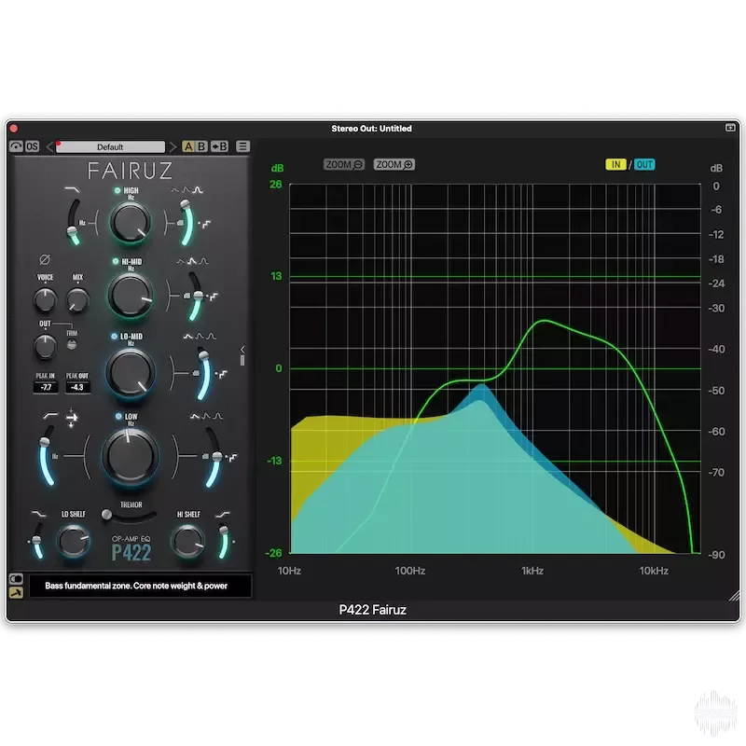This screenshot has height=746, width=746.
Task: Select narrow bell shape for HIGH band
Action: pyautogui.click(x=198, y=190)
